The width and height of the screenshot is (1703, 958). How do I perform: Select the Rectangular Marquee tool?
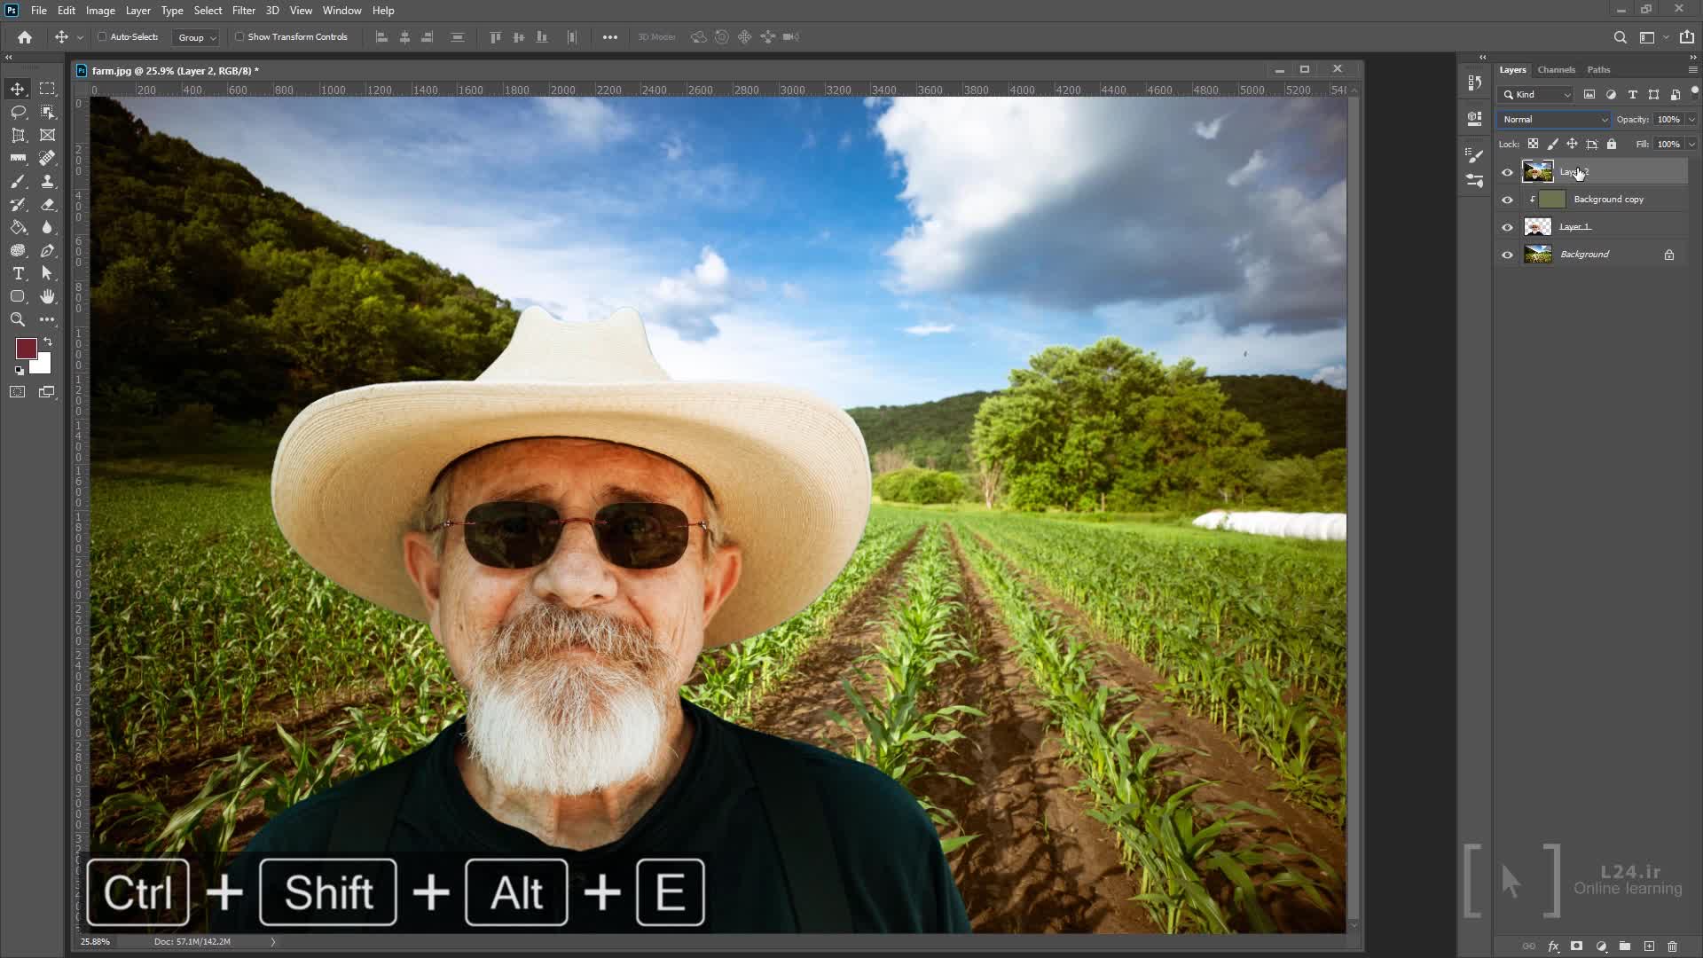[x=47, y=90]
